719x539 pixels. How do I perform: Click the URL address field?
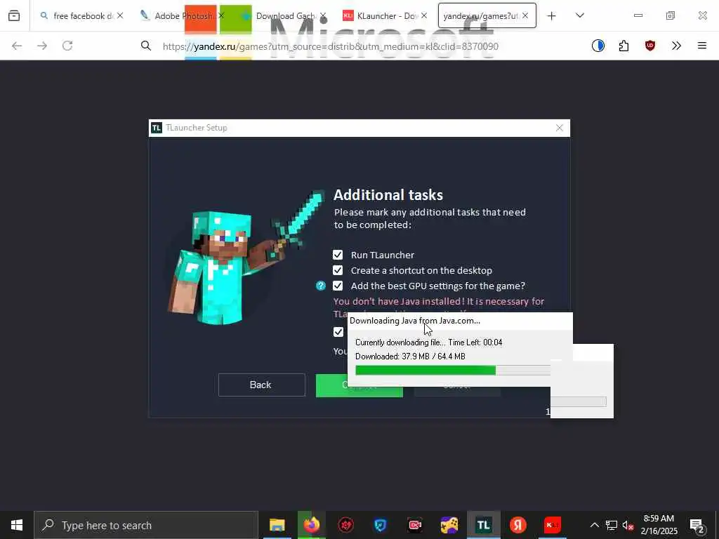[330, 46]
